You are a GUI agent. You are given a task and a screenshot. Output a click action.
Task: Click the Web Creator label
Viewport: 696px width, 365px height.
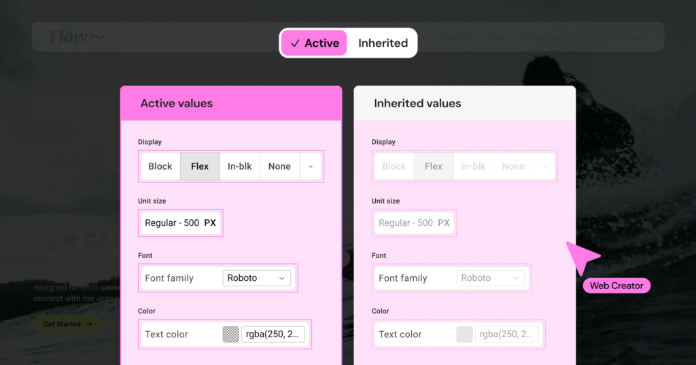616,286
